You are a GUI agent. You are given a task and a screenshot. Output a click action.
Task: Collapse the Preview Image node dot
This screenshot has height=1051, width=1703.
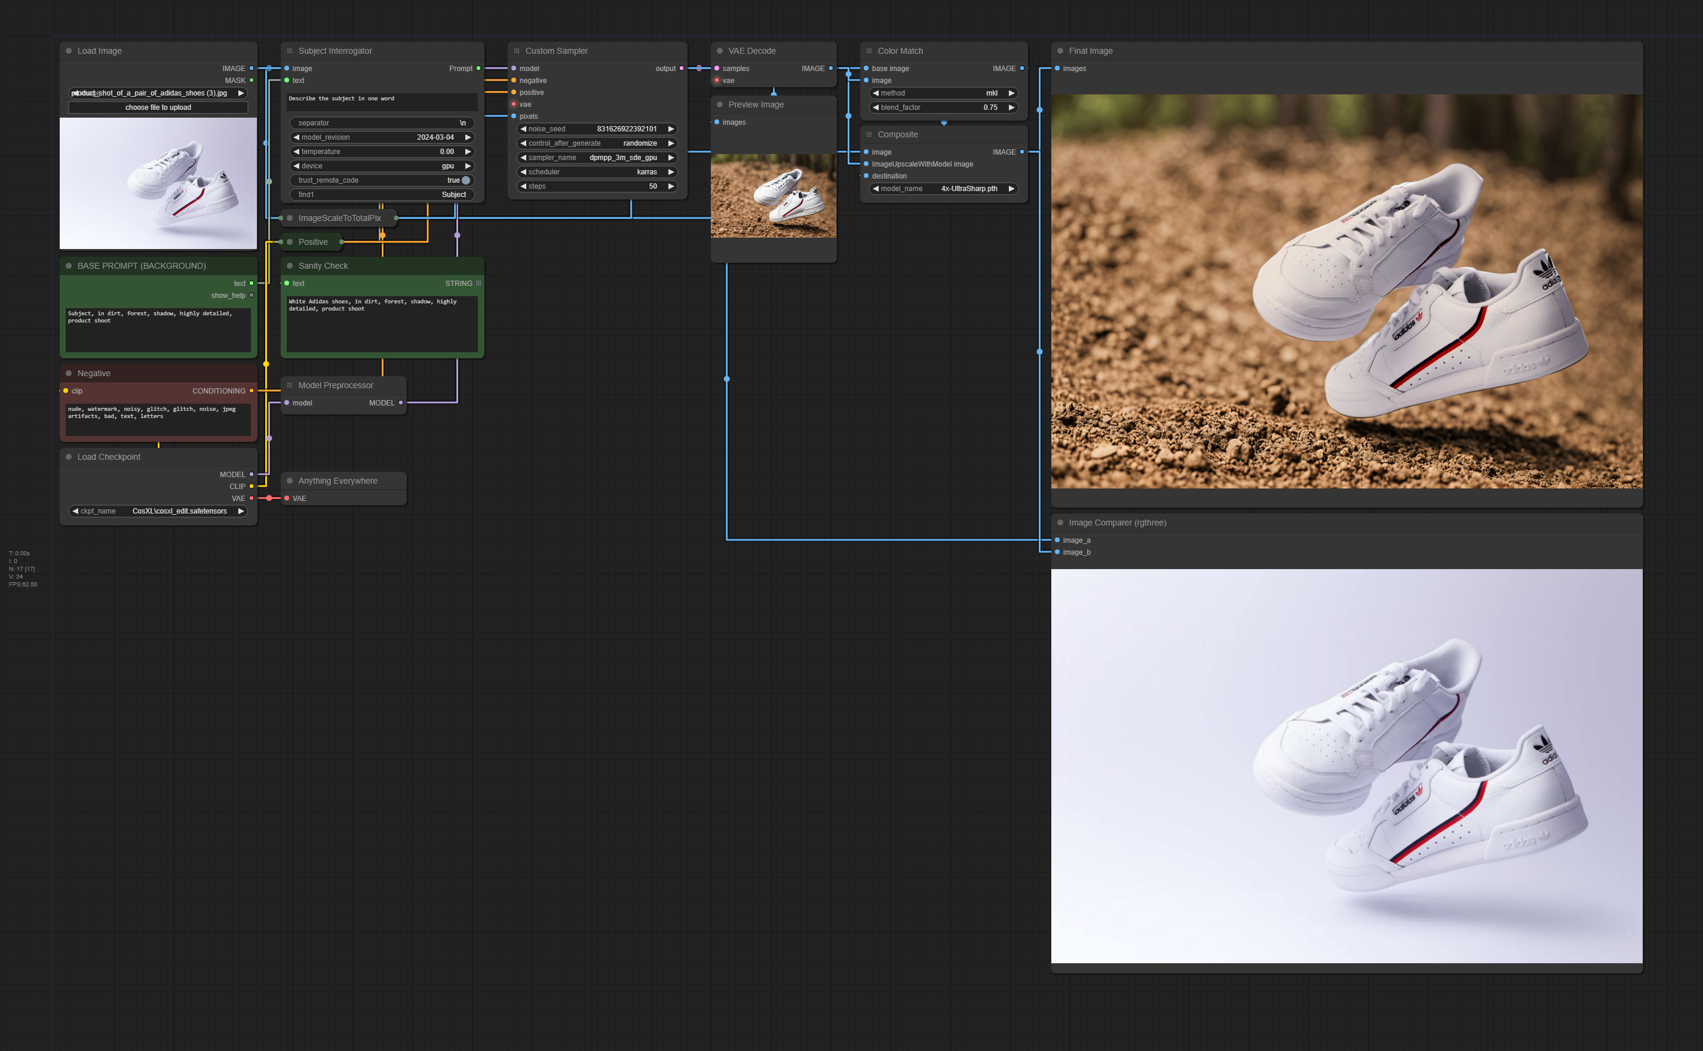tap(720, 105)
